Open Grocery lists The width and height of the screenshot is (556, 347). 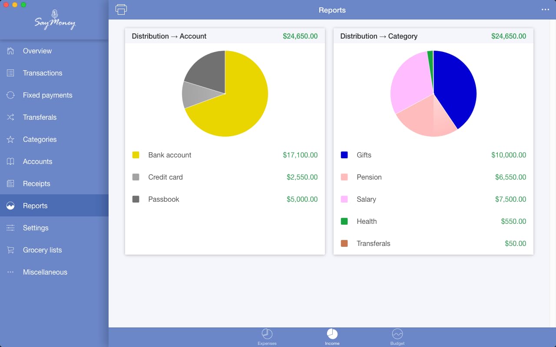pyautogui.click(x=54, y=250)
